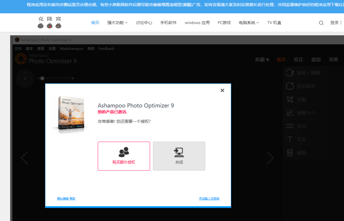Select the 文本 text tool icon
This screenshot has width=344, height=221.
tap(290, 139)
